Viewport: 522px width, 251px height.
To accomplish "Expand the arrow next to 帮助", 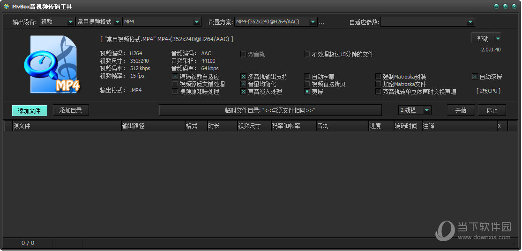I will pos(498,38).
